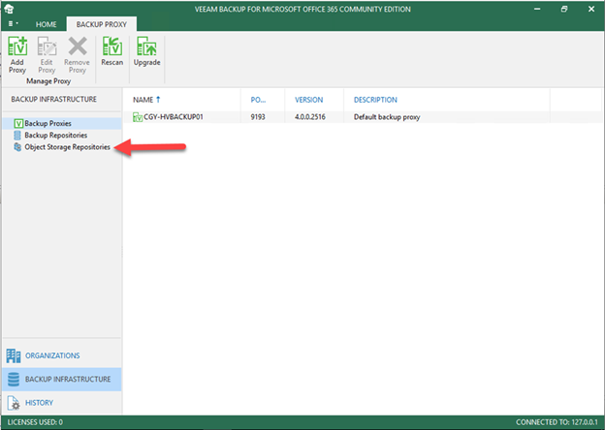Restore down the Veeam window
Screen dimensions: 605x430
click(x=564, y=9)
